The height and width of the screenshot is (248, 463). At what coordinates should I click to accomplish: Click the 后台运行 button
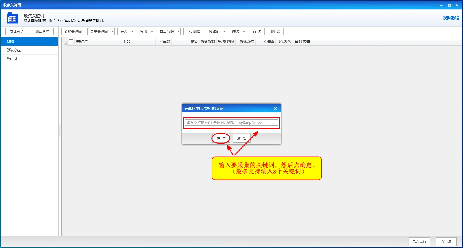pos(419,242)
